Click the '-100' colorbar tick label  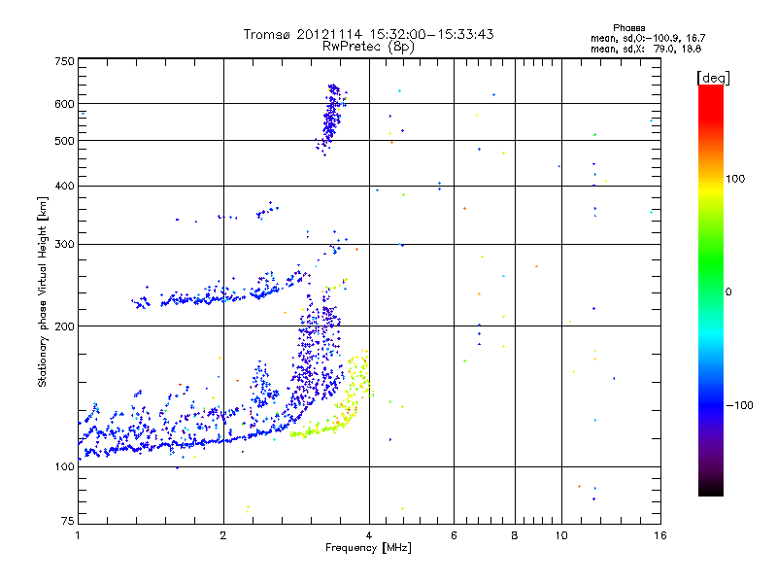coord(739,405)
